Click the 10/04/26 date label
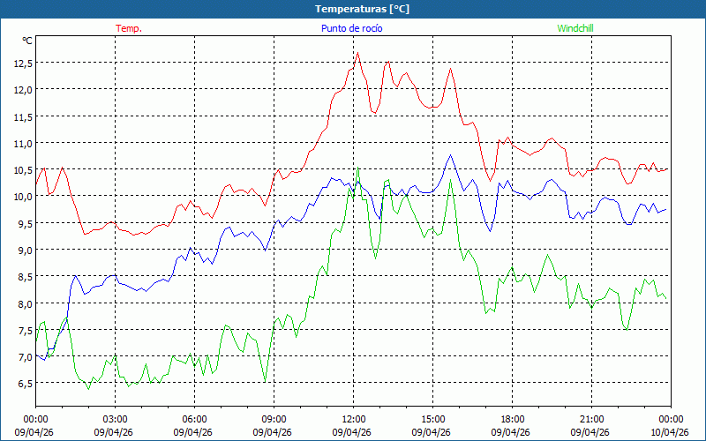 coord(670,432)
